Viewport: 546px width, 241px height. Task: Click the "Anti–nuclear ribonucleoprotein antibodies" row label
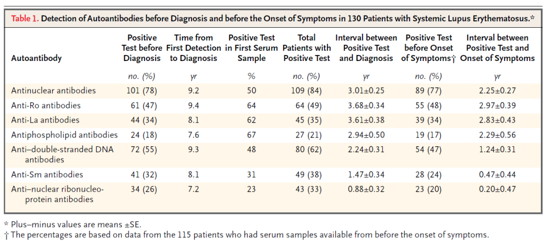(57, 194)
